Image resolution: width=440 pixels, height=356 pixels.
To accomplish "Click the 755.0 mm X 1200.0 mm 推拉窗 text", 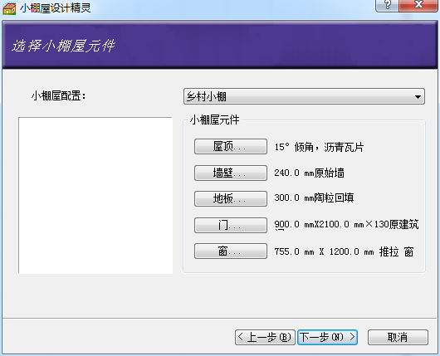I will point(344,251).
